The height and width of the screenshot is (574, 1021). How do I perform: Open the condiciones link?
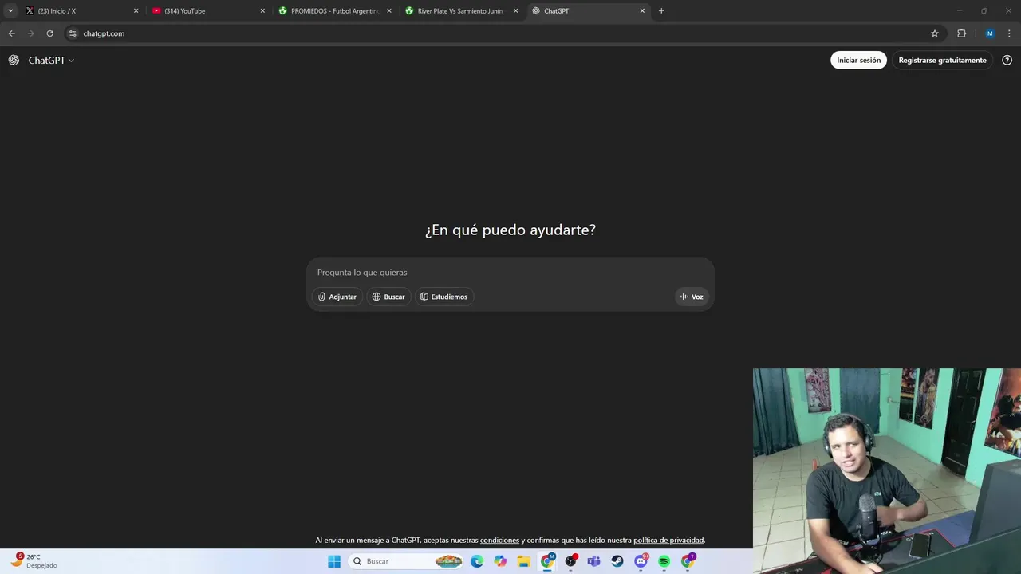(x=499, y=541)
